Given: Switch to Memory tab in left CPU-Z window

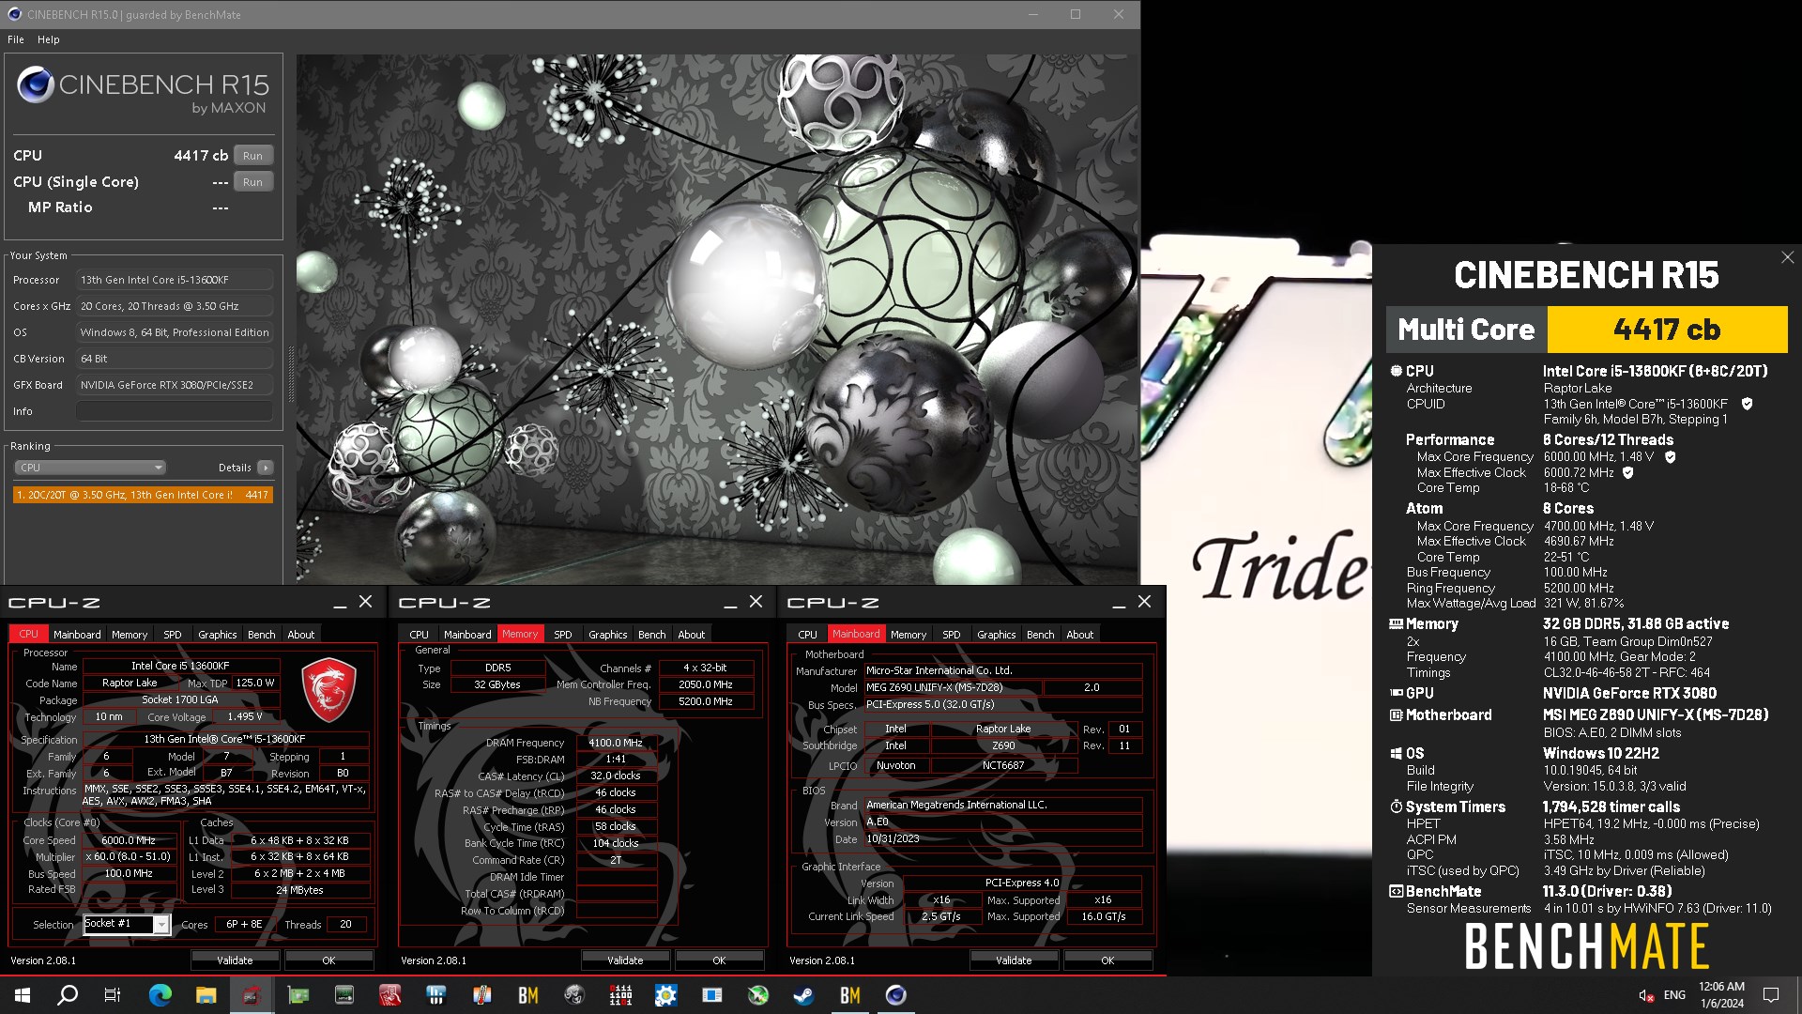Looking at the screenshot, I should coord(130,635).
